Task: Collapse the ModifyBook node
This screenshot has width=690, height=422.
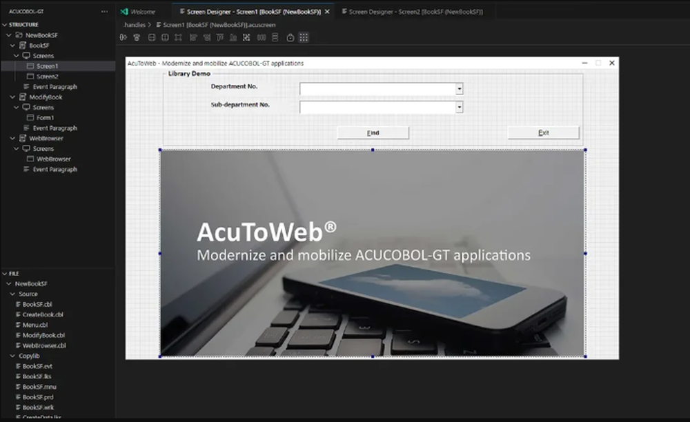Action: coord(12,97)
